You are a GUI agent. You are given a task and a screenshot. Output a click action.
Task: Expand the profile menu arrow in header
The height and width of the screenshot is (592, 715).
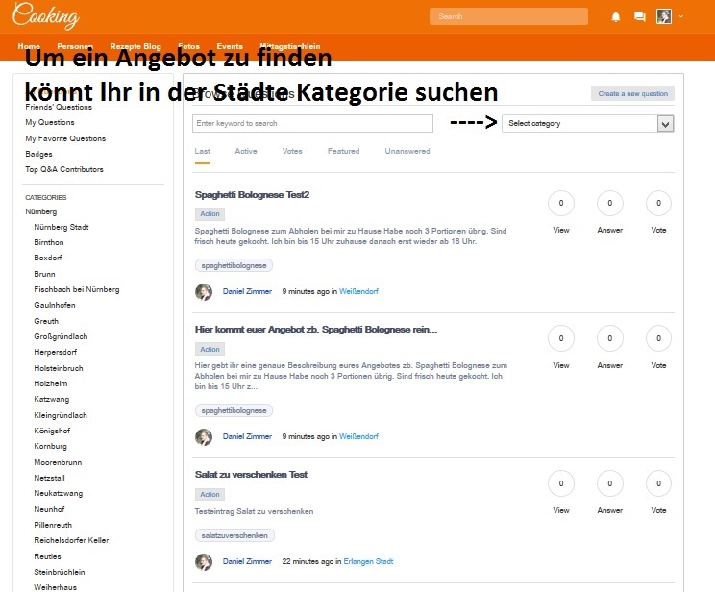tap(681, 16)
